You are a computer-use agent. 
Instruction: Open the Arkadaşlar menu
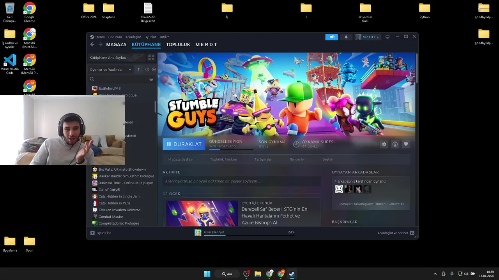click(x=133, y=37)
